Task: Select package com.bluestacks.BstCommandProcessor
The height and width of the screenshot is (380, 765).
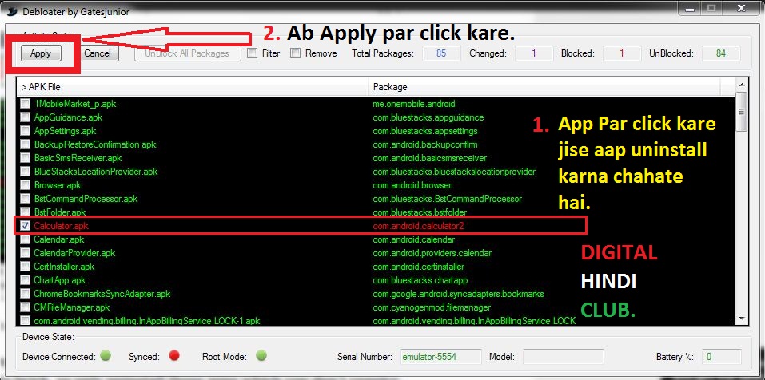Action: (x=448, y=199)
